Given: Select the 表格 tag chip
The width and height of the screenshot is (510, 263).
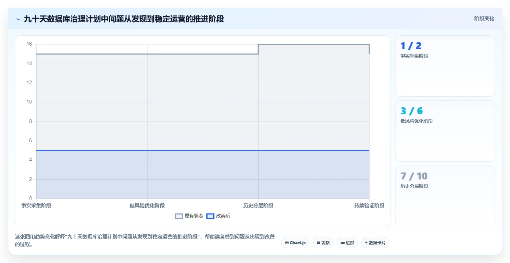Looking at the screenshot, I should point(323,243).
